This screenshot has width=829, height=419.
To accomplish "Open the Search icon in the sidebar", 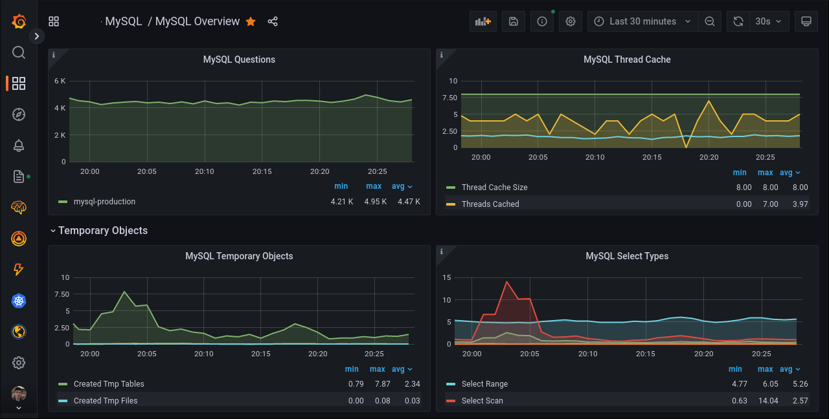I will [x=18, y=52].
